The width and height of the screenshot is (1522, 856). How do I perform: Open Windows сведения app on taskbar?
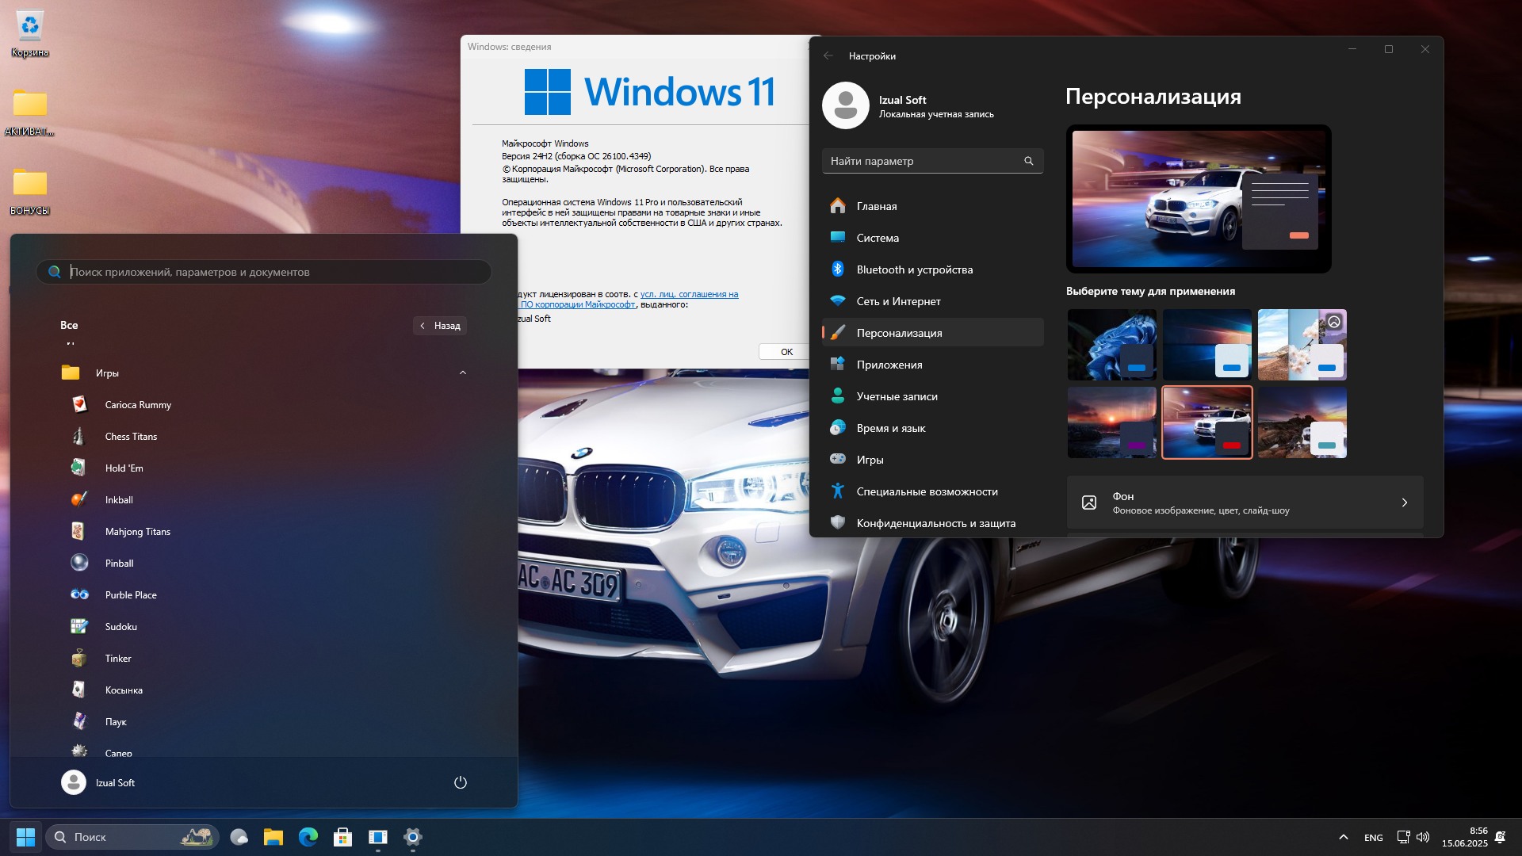coord(378,837)
